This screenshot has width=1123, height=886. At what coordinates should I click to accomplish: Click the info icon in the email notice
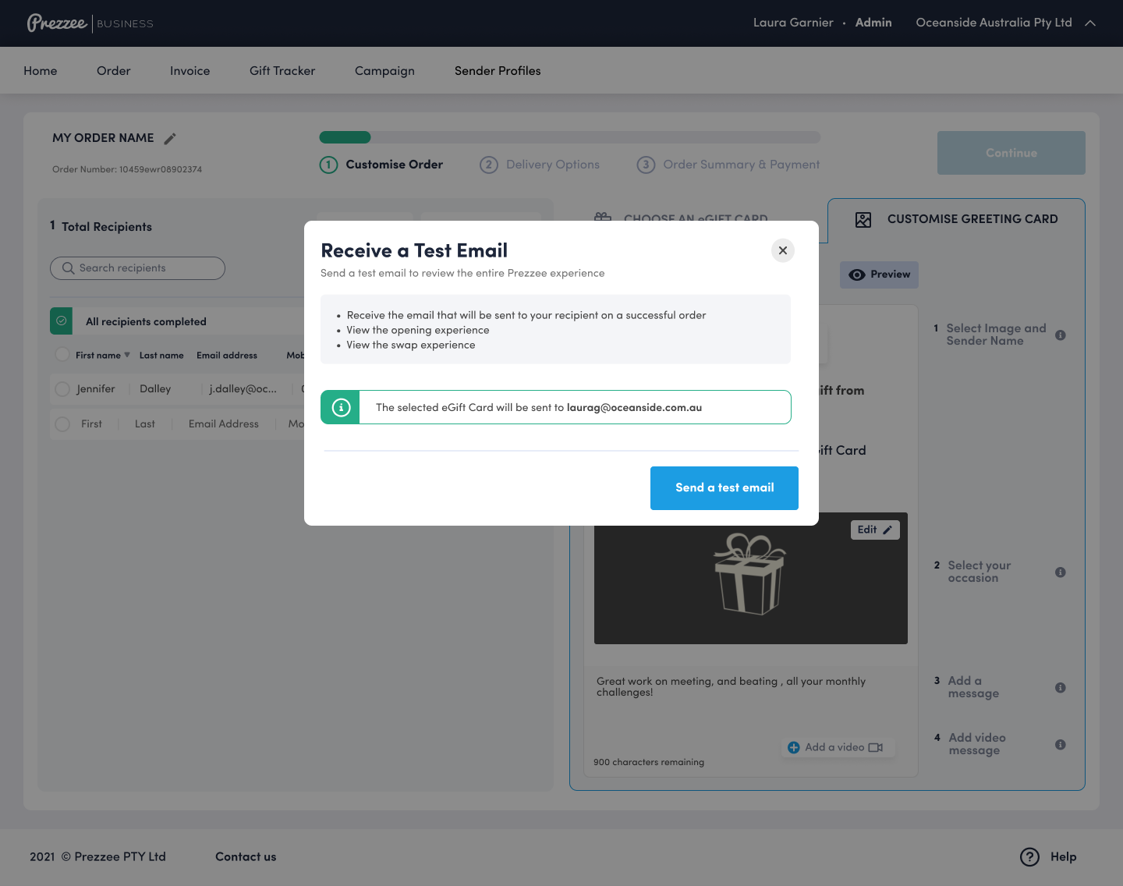pyautogui.click(x=341, y=407)
